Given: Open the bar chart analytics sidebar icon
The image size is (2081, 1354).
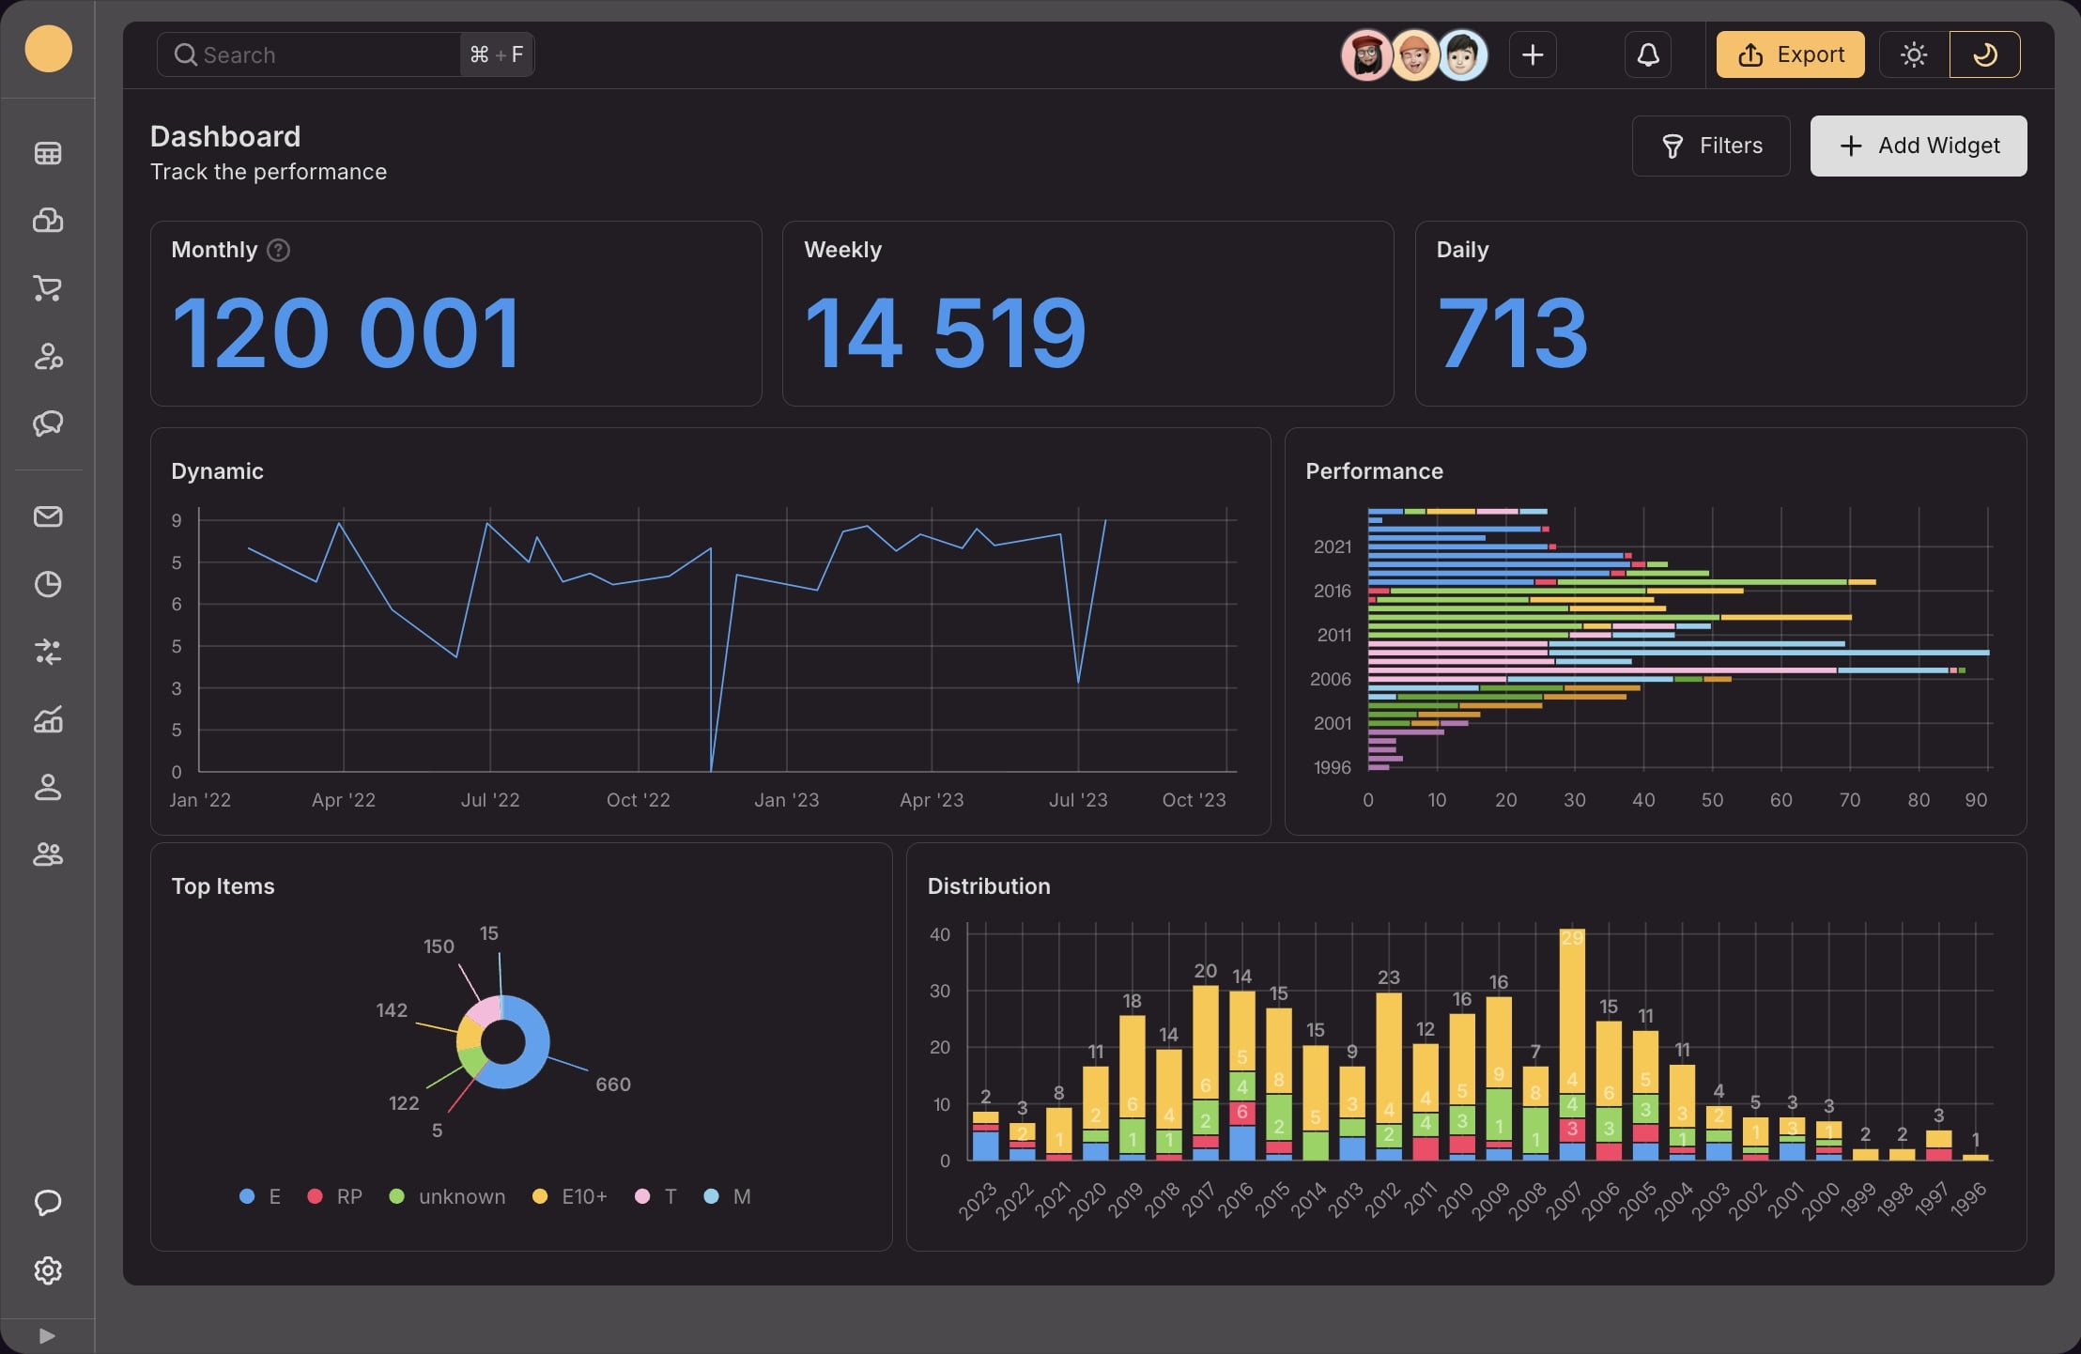Looking at the screenshot, I should 48,720.
